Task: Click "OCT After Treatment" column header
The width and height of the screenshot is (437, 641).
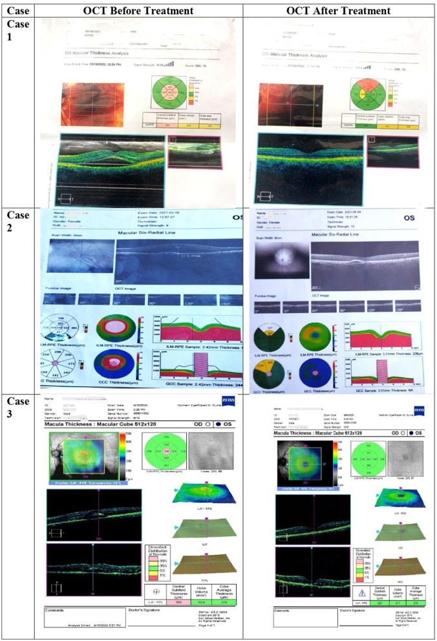Action: coord(338,10)
